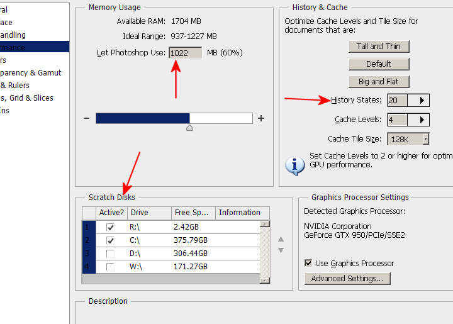Select the Rulers preferences category
453x324 pixels.
(x=15, y=86)
